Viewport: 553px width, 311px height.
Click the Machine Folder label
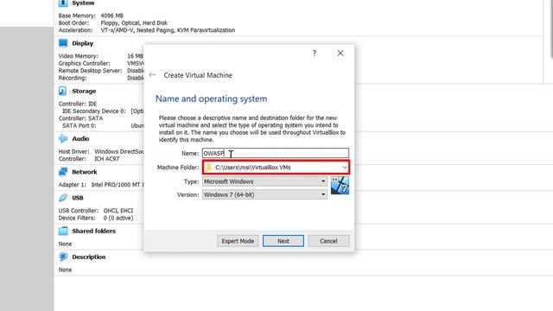pos(178,167)
